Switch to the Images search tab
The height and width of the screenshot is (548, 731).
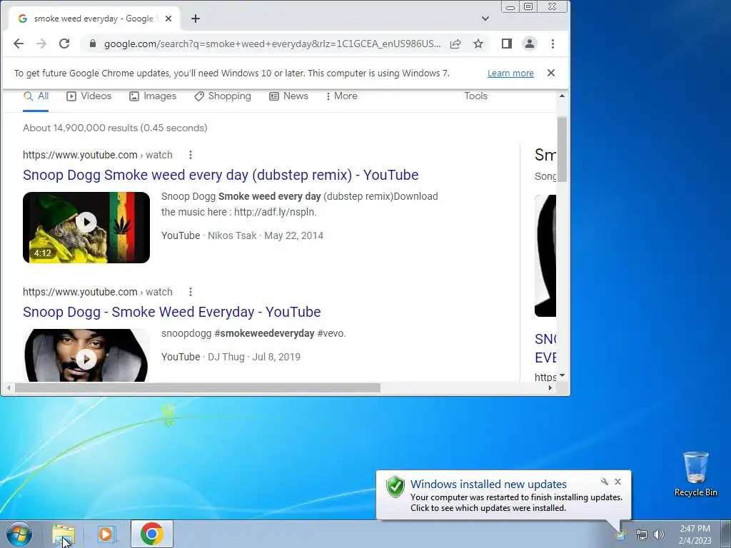click(153, 96)
